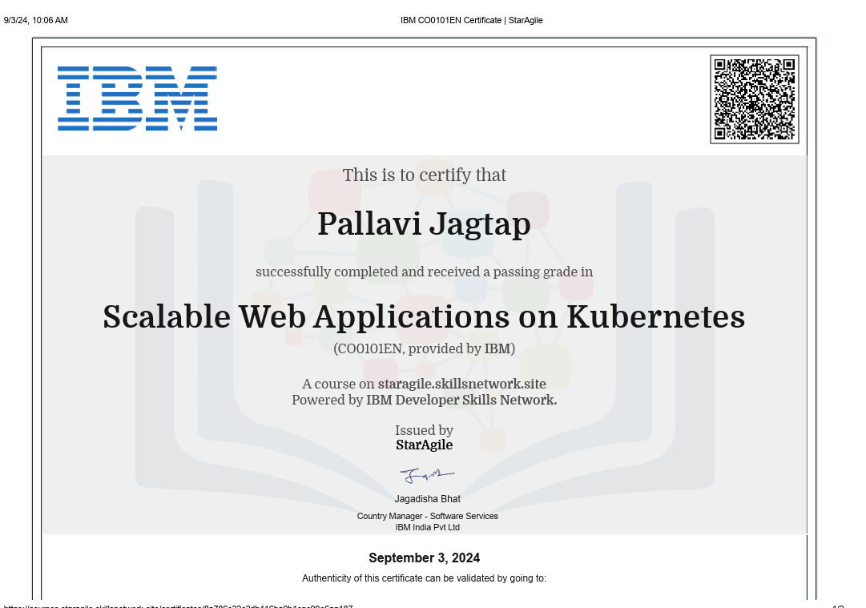The image size is (866, 608).
Task: Click the date September 3, 2024
Action: 424,558
